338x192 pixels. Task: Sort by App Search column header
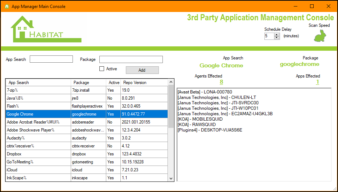tap(38, 83)
